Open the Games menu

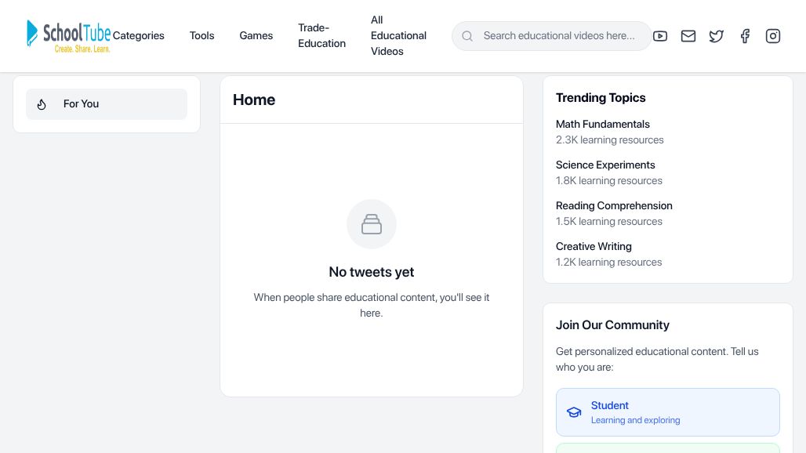coord(256,36)
